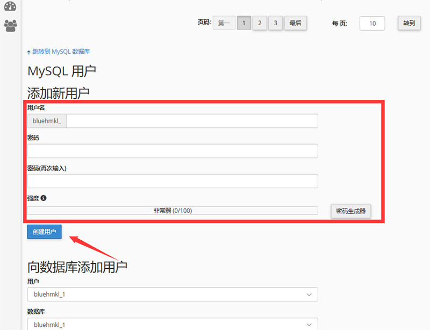Screen dimensions: 430x330
Task: Expand the 用户 dropdown showing bluehmkl_1
Action: point(173,295)
